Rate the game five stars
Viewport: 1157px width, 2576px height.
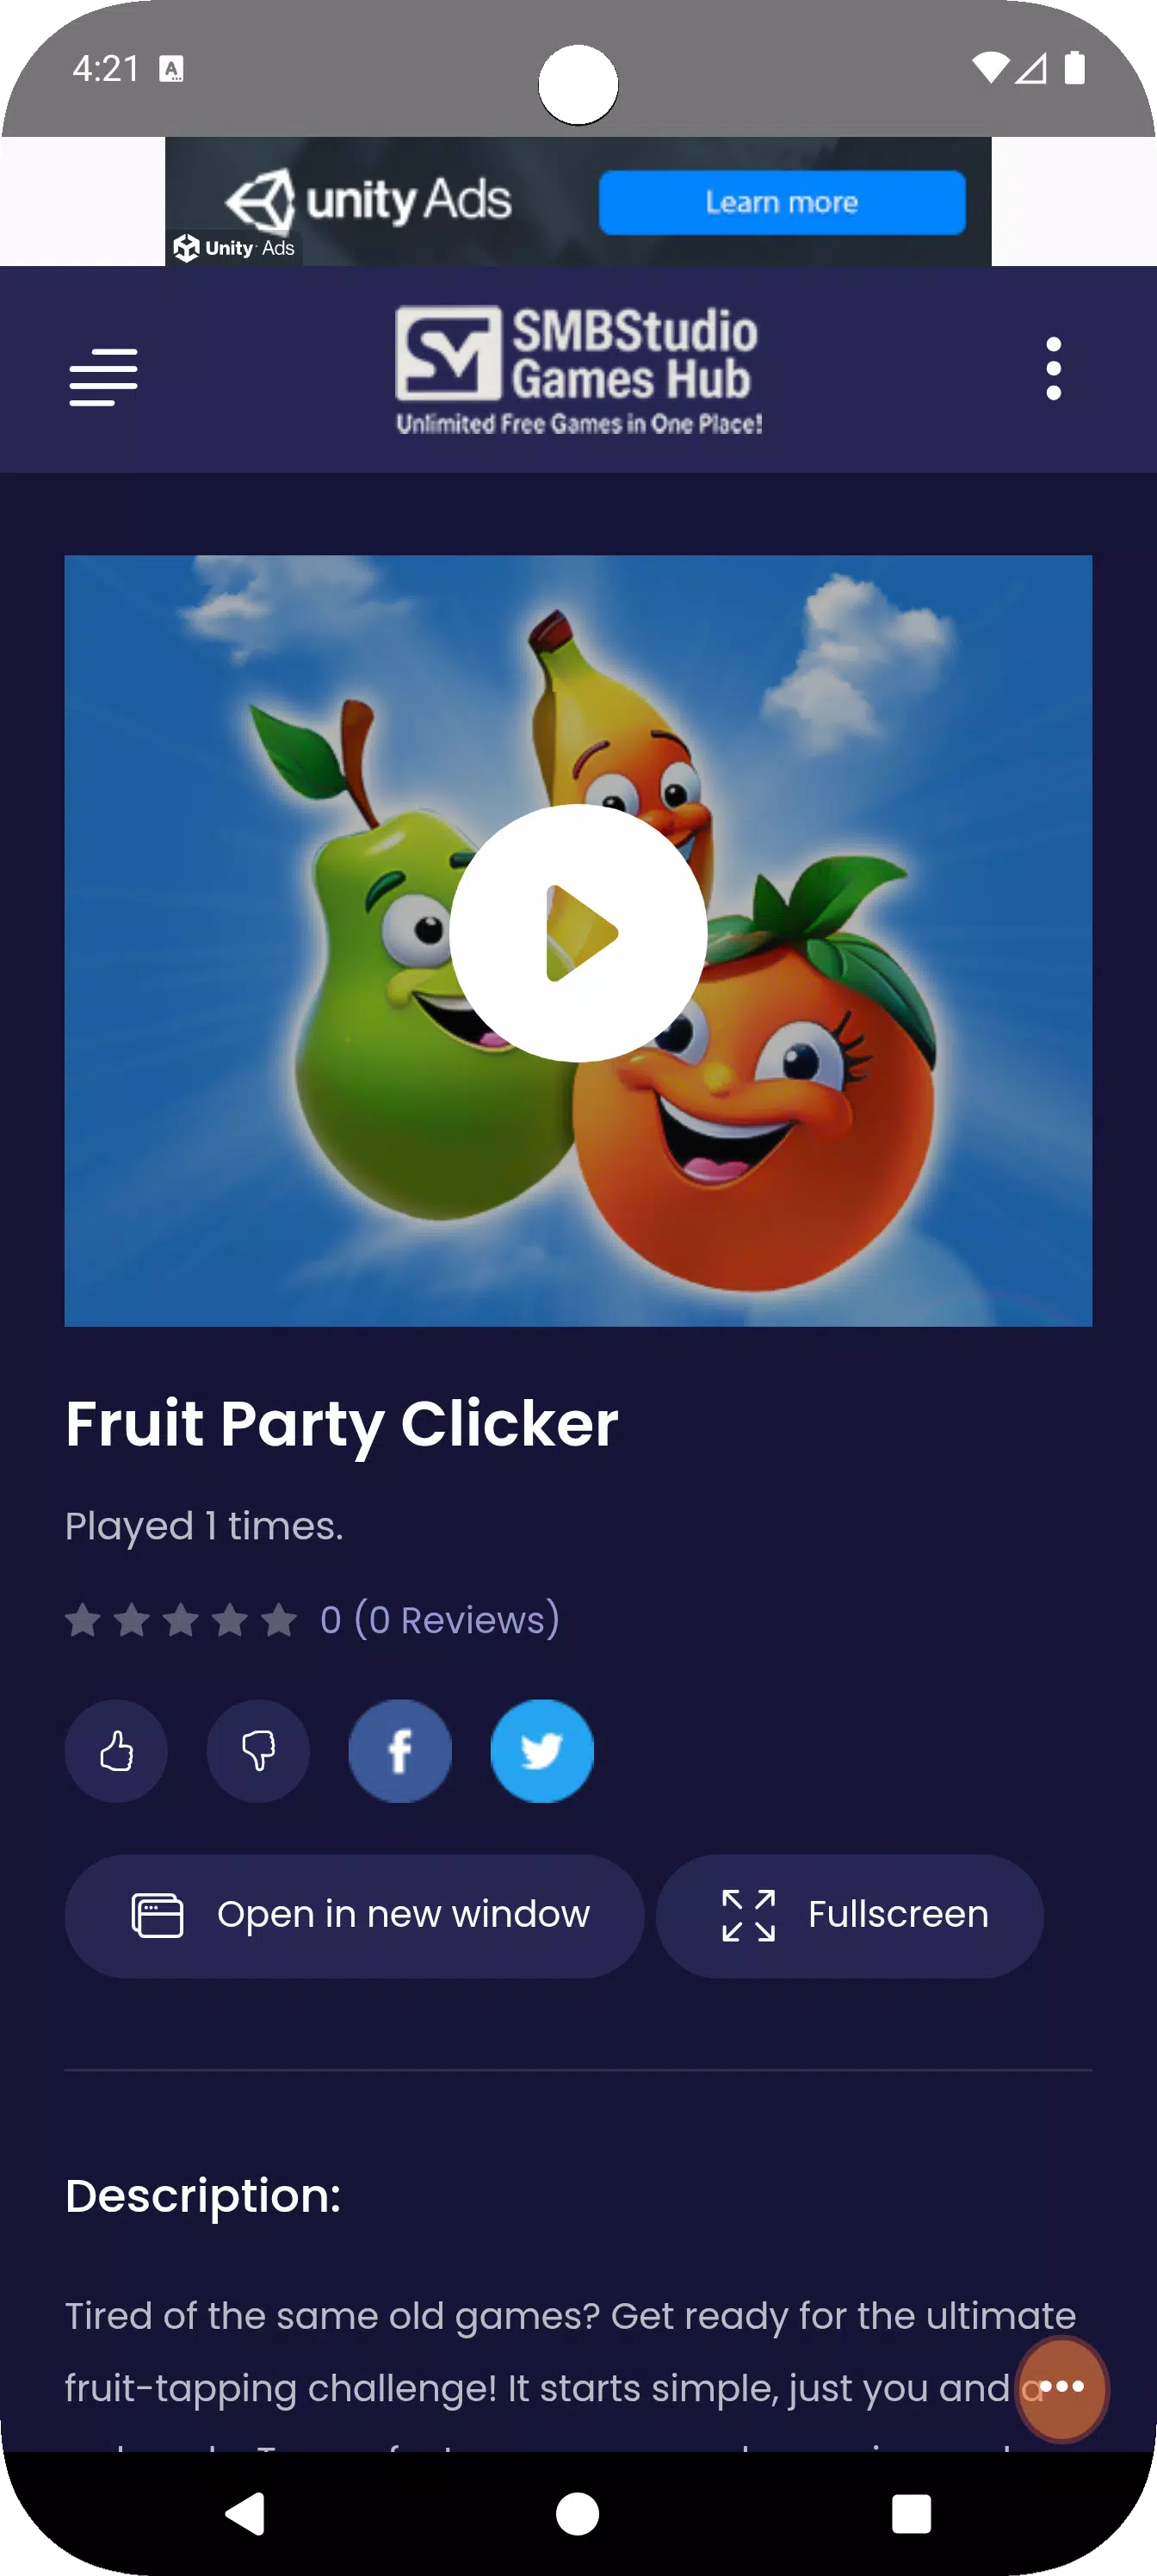[279, 1620]
